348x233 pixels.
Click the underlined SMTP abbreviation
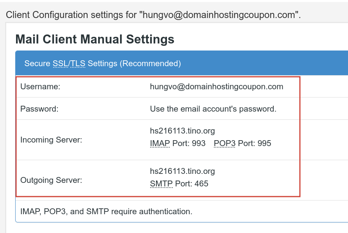161,184
